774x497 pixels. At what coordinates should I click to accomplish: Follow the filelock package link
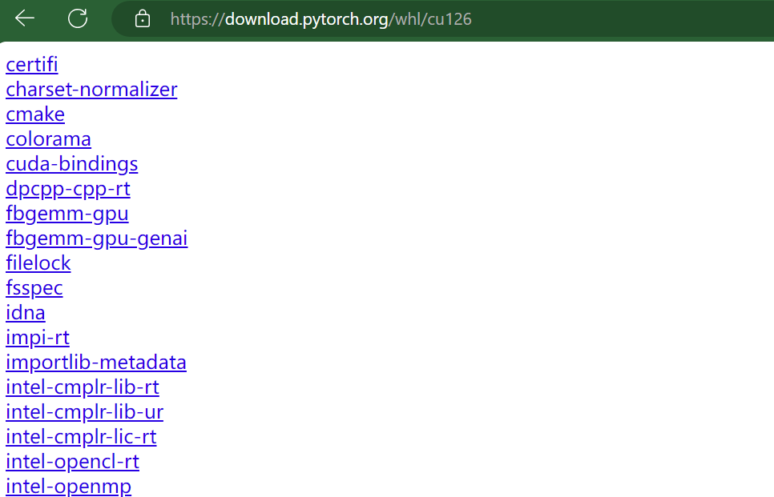click(38, 263)
